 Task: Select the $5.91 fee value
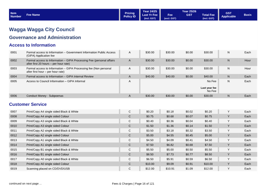click(170, 159)
